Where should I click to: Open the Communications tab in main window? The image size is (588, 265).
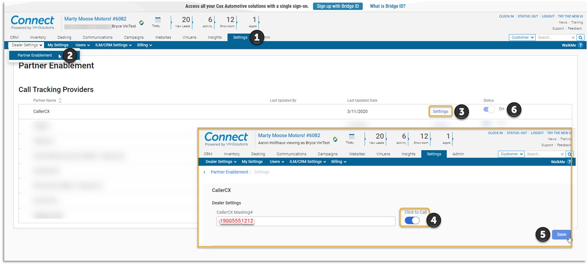pyautogui.click(x=98, y=37)
